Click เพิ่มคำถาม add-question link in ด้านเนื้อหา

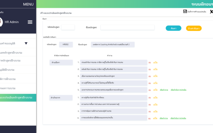(x=164, y=90)
